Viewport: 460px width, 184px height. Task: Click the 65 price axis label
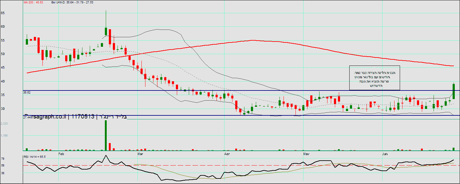[x=3, y=13]
